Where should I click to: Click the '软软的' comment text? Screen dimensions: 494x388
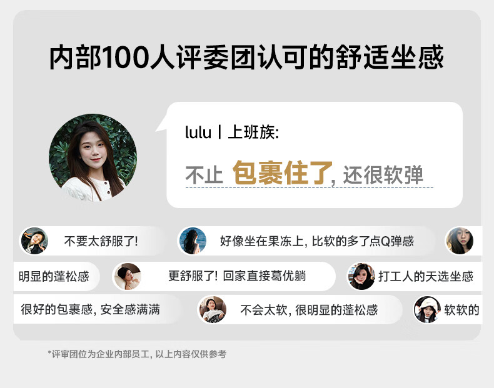[x=461, y=311]
